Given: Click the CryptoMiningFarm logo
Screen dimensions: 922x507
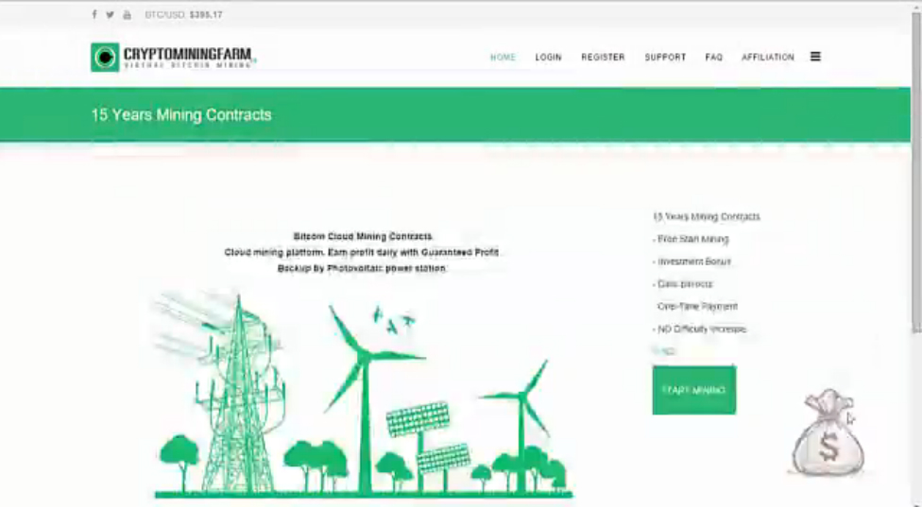Looking at the screenshot, I should (174, 57).
